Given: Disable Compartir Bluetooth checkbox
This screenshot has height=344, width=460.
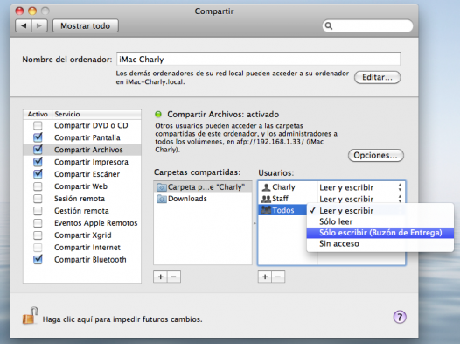Looking at the screenshot, I should [x=38, y=259].
